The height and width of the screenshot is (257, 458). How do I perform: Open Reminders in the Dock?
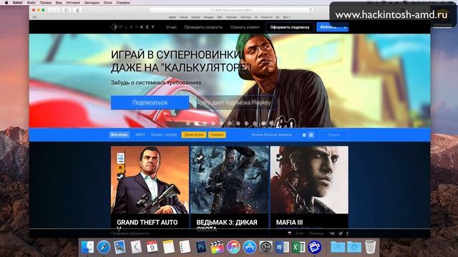click(185, 247)
